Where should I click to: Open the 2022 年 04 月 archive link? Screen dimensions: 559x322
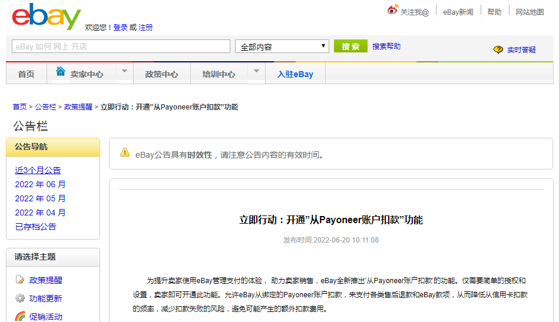point(40,213)
